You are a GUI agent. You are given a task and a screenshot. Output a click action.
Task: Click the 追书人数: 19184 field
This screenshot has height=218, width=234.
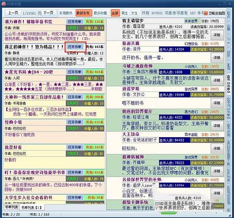174,94
